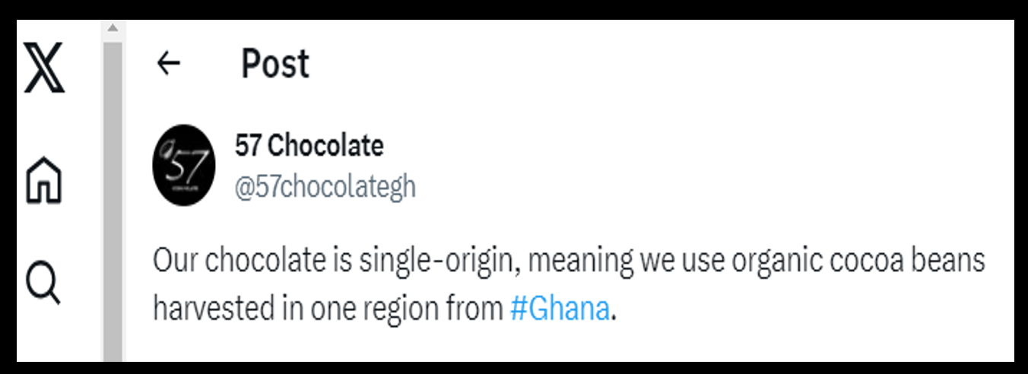The image size is (1028, 374).
Task: Go to the Home timeline icon
Action: pyautogui.click(x=44, y=179)
